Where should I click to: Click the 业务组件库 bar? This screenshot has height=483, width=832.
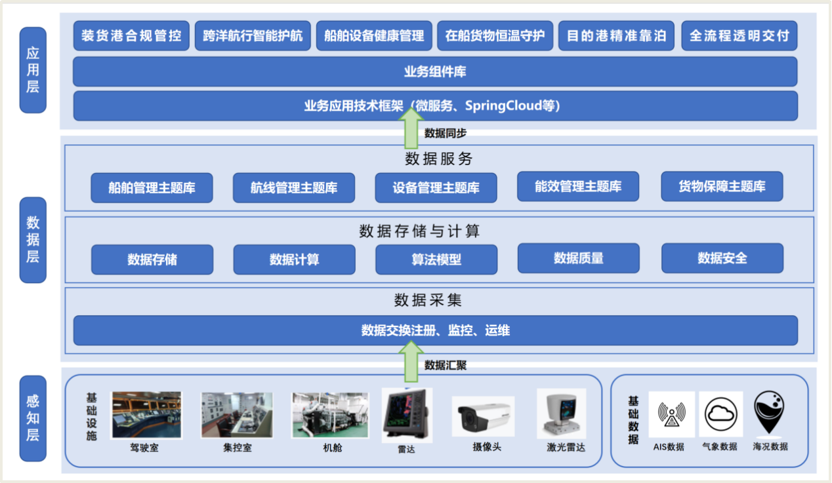(x=434, y=71)
